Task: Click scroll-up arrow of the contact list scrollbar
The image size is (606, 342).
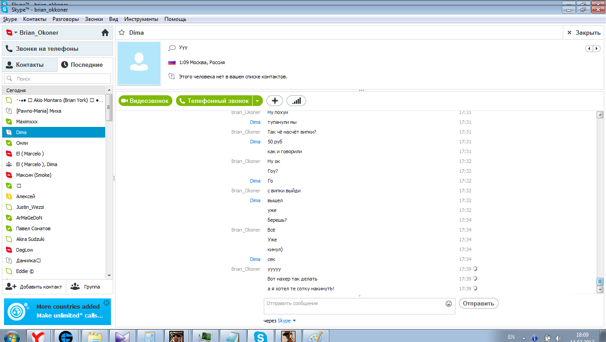Action: 109,90
